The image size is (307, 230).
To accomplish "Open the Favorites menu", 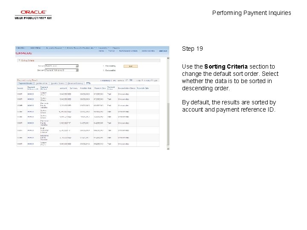I will pyautogui.click(x=21, y=48).
